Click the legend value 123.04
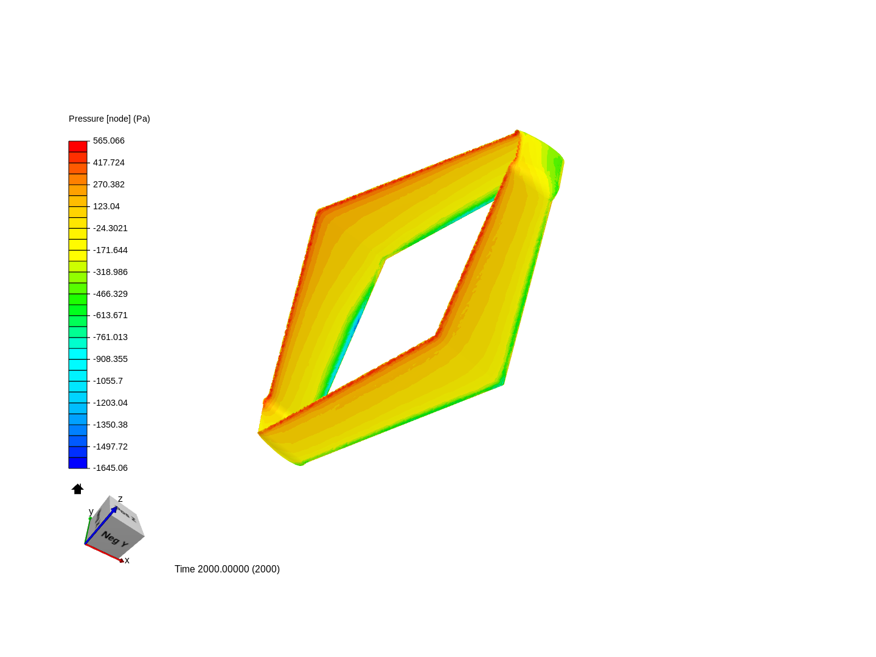The width and height of the screenshot is (876, 657). click(106, 206)
